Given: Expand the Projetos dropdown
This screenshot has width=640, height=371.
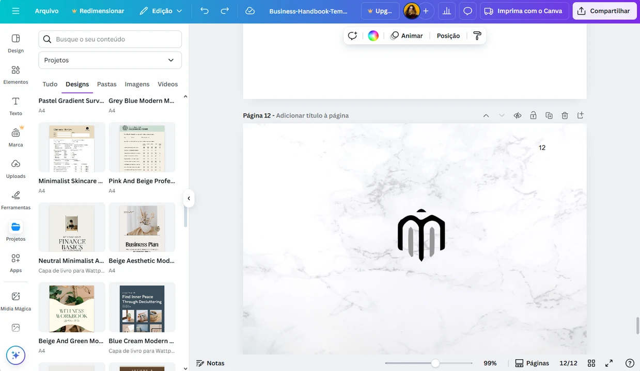Looking at the screenshot, I should click(x=110, y=60).
